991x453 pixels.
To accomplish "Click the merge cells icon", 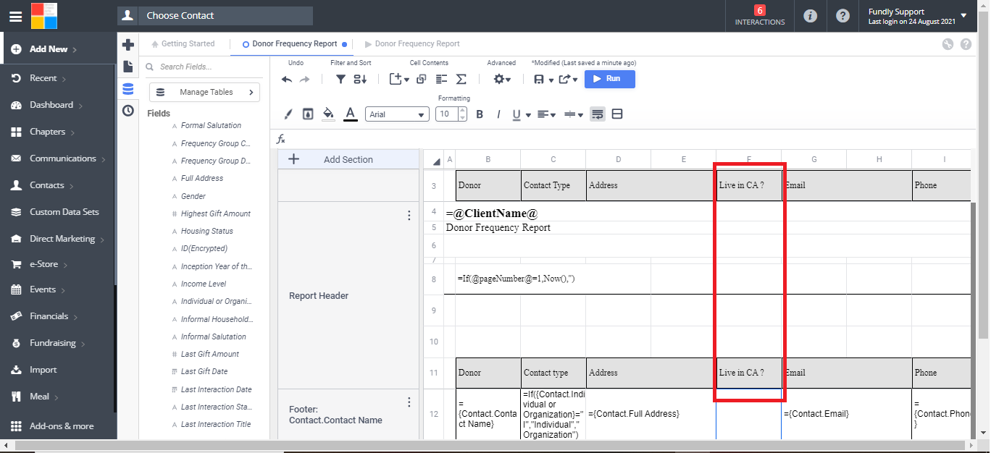I will click(x=617, y=114).
